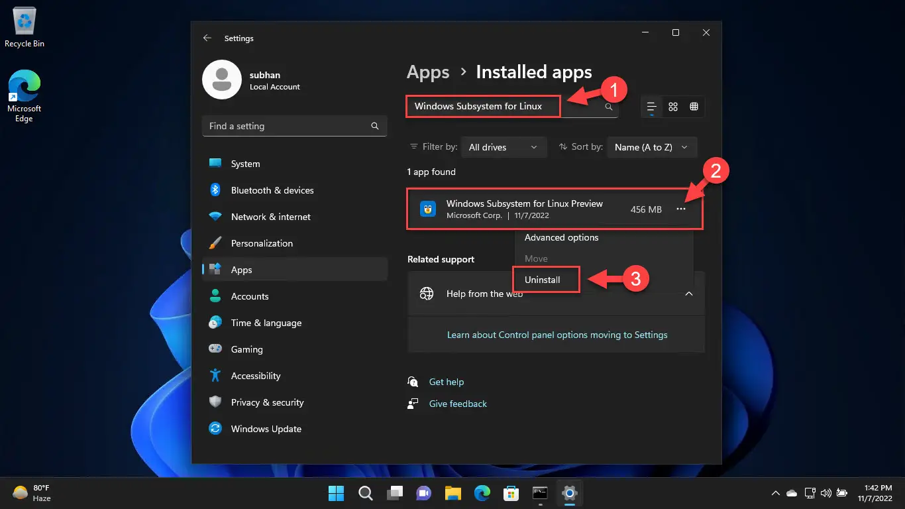Click the OneDrive cloud tray icon
Screen dimensions: 905x509
tap(792, 493)
